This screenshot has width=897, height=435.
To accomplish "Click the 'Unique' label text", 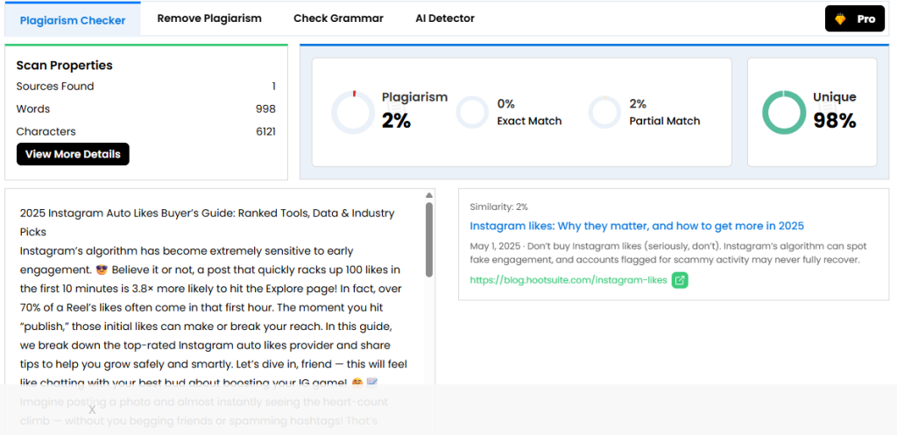I will click(835, 97).
